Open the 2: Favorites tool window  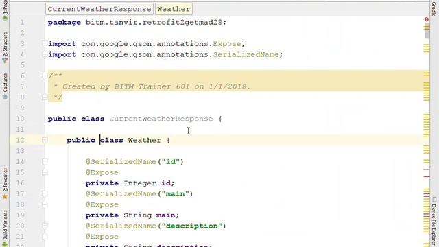click(x=5, y=184)
